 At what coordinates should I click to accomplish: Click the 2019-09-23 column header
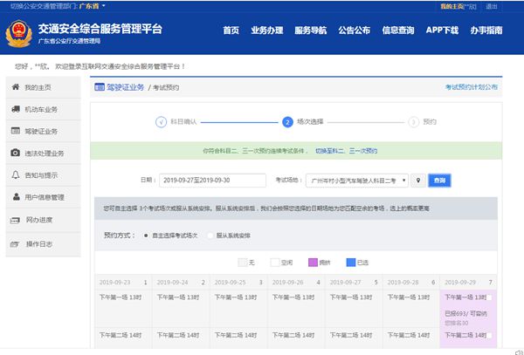(123, 283)
